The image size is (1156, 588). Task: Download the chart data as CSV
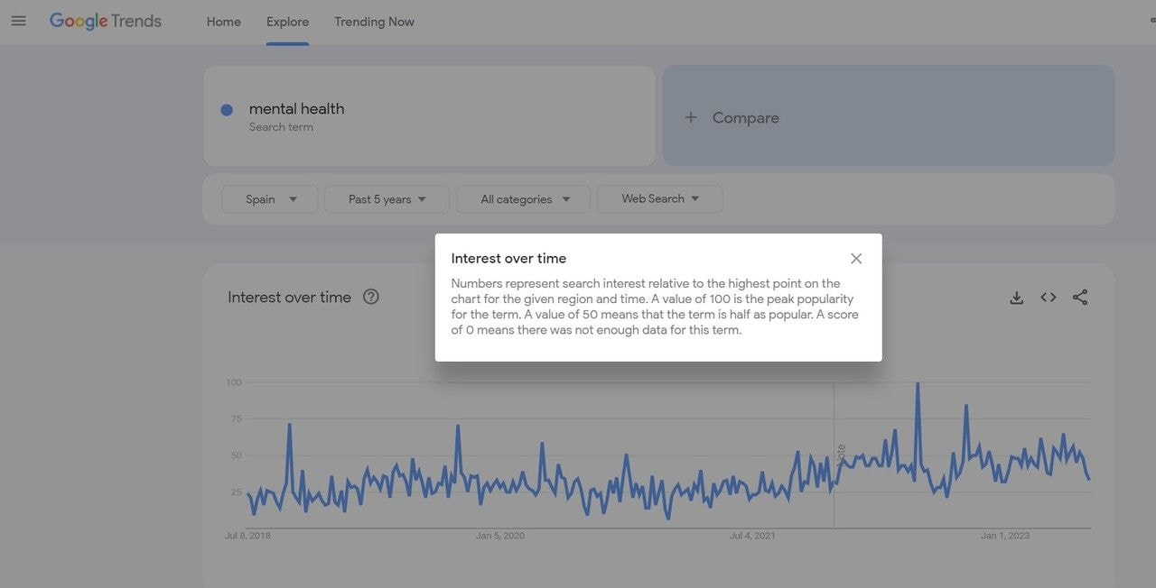[x=1016, y=297]
